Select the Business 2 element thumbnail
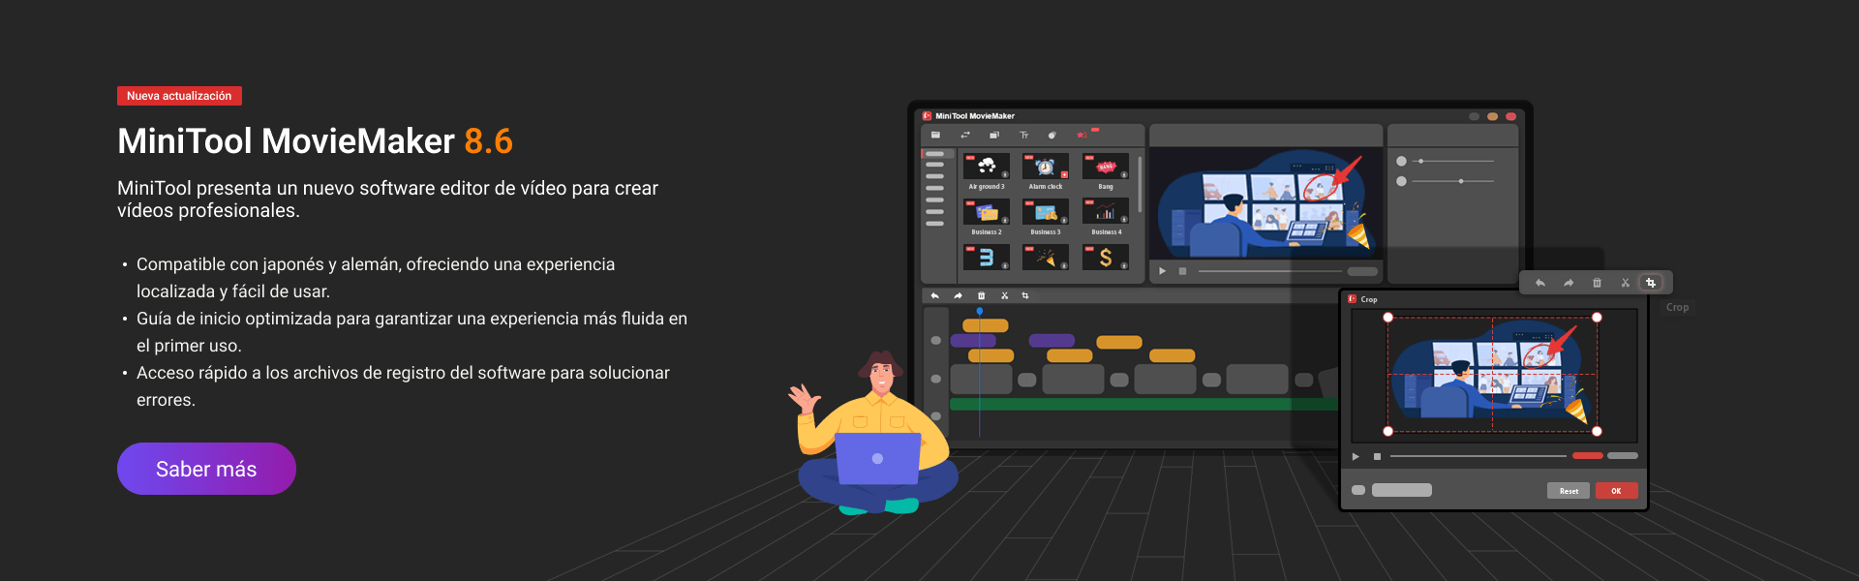Screen dimensions: 1859x581 click(x=987, y=211)
